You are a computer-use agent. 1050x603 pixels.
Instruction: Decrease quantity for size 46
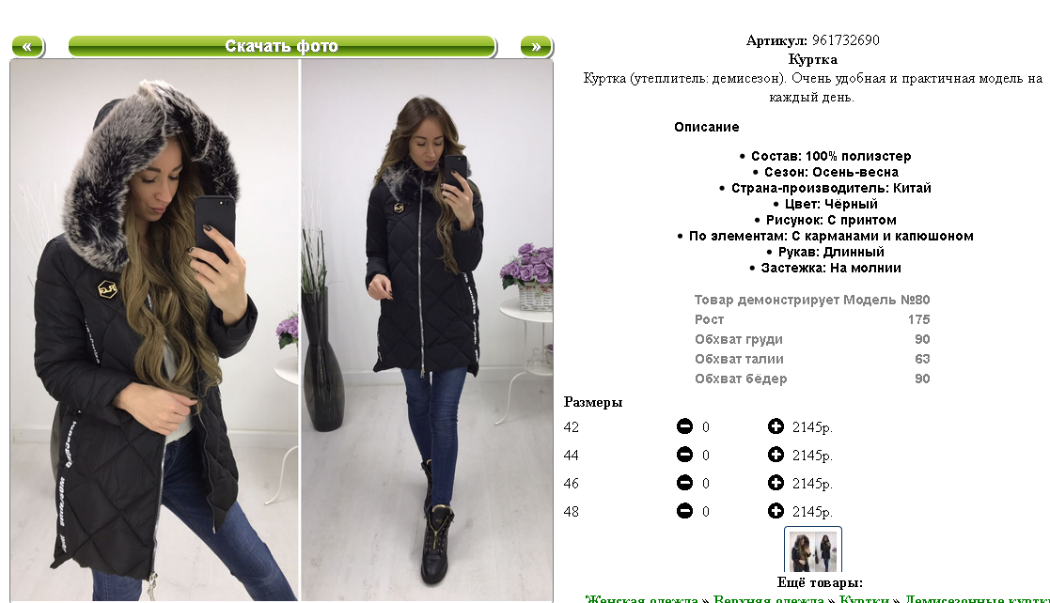click(x=684, y=483)
